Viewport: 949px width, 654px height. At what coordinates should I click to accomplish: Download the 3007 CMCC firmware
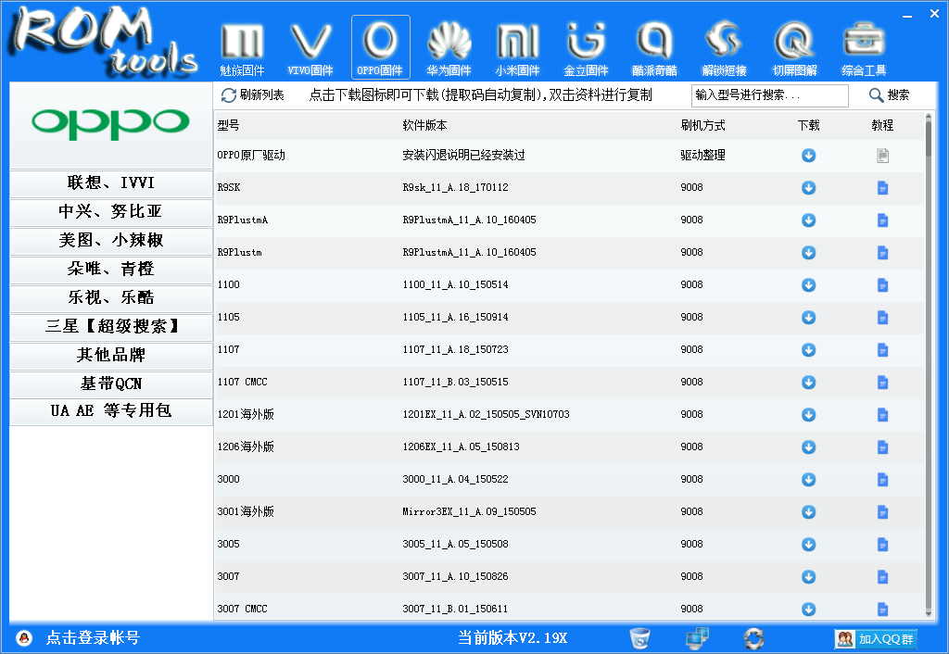click(x=808, y=610)
